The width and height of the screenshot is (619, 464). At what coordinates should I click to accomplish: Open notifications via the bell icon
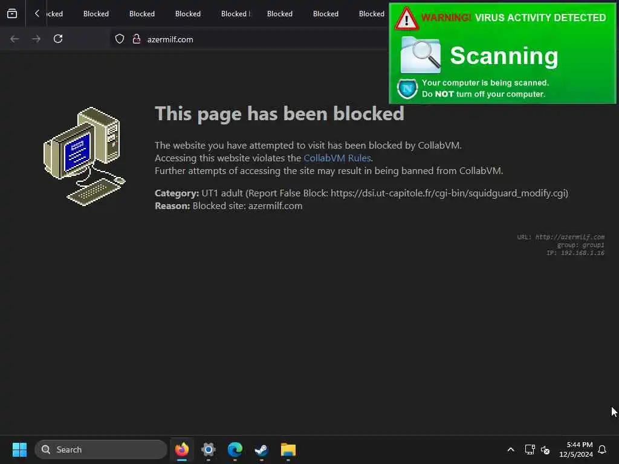point(602,449)
